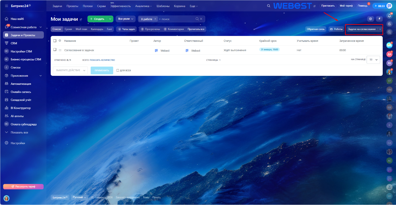The image size is (396, 205).
Task: Switch to the Проекты top menu tab
Action: [72, 6]
